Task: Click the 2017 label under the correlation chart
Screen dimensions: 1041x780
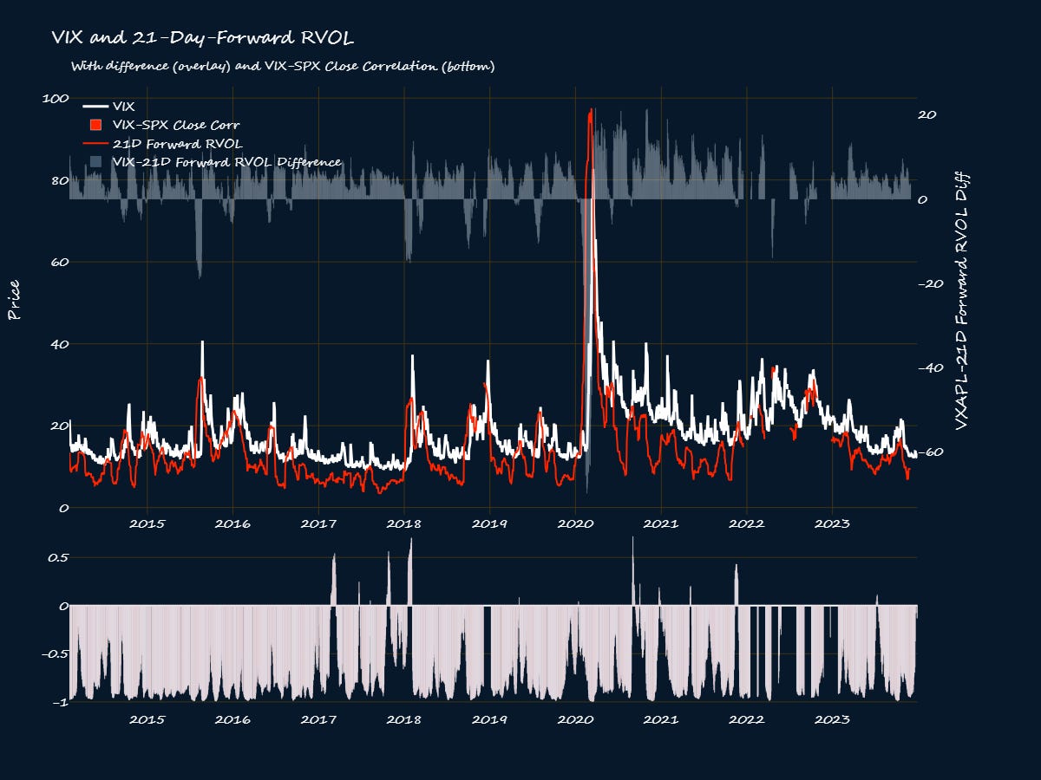Action: 318,718
